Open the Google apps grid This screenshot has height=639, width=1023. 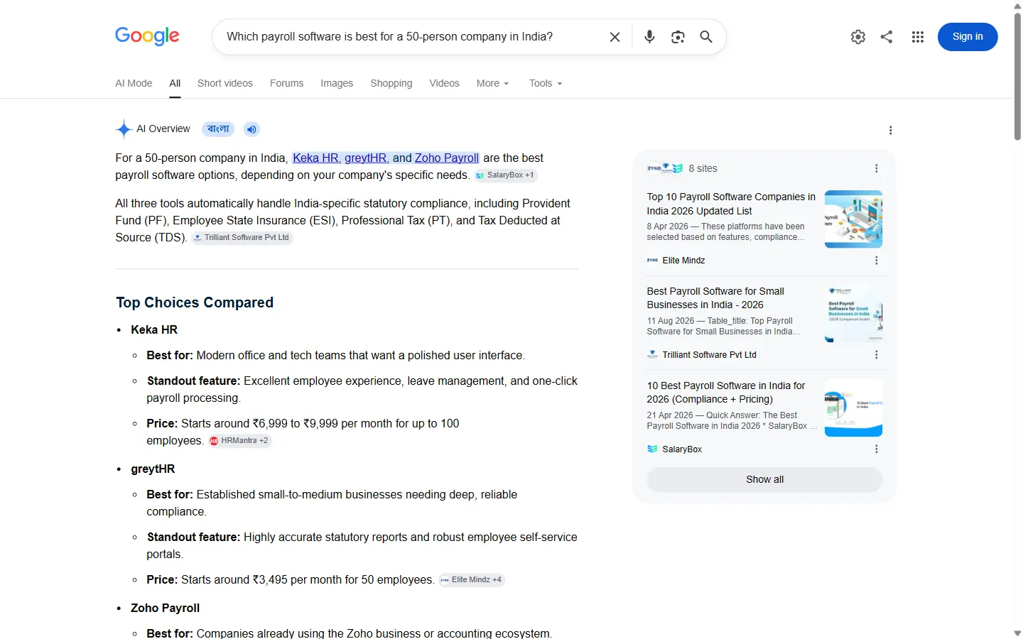(918, 37)
